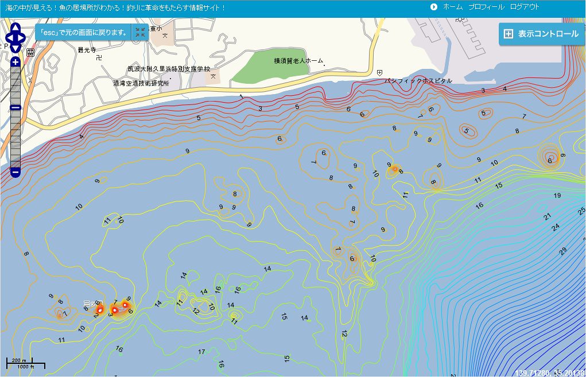The width and height of the screenshot is (586, 377).
Task: Click the depth contour label 29
Action: point(563,251)
